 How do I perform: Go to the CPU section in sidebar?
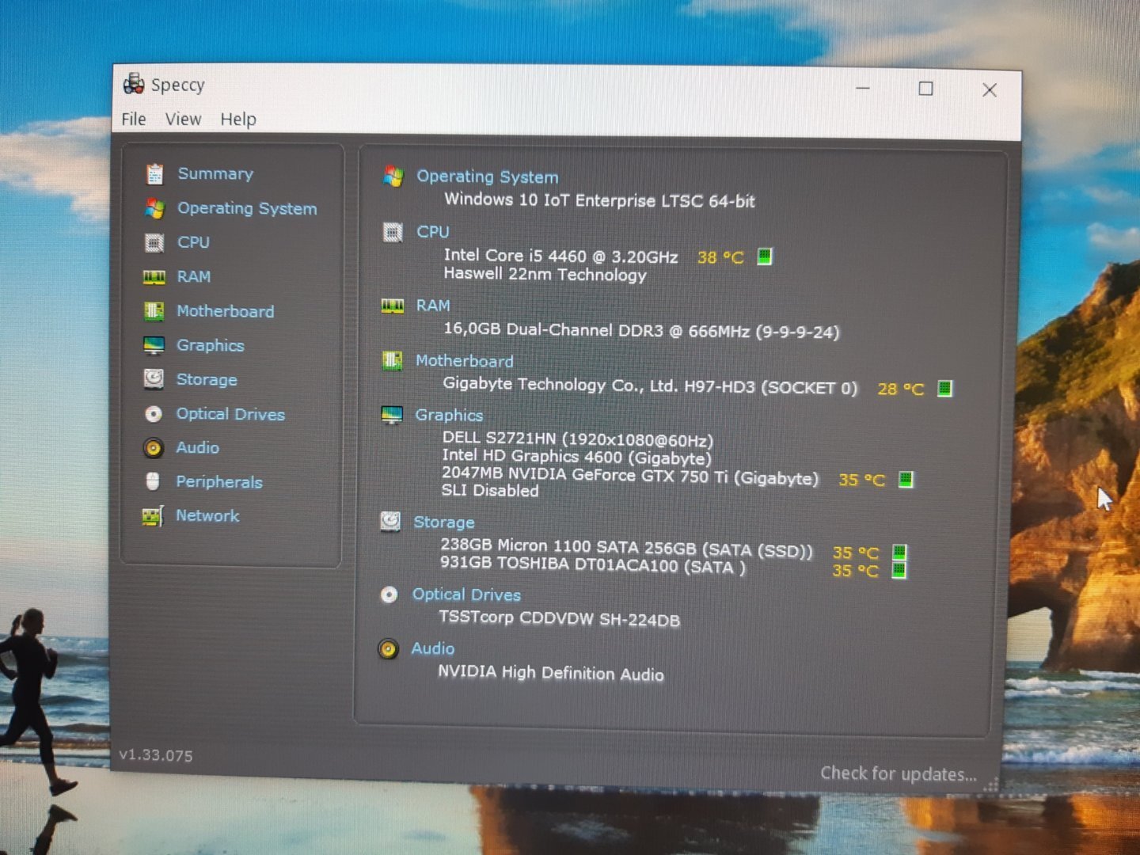pos(194,242)
